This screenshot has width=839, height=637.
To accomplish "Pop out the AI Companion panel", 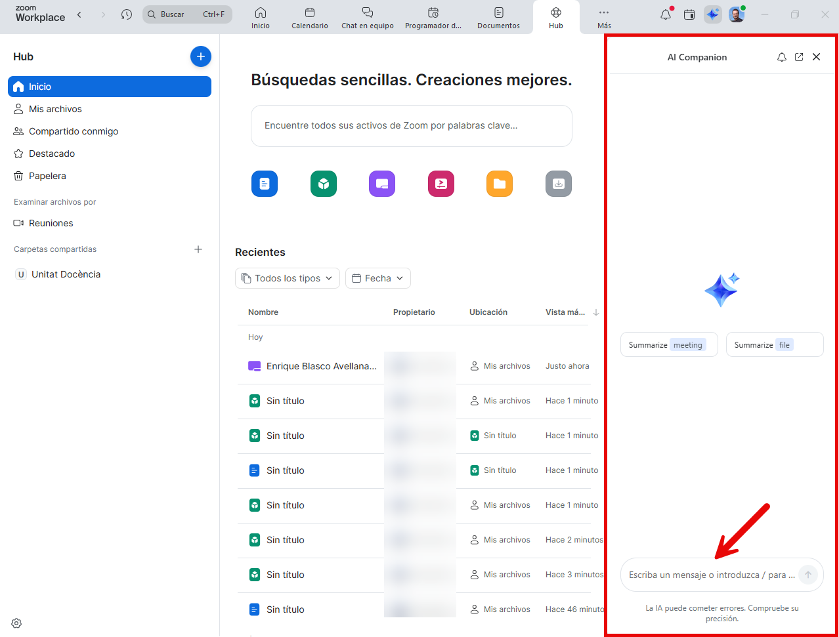I will [799, 57].
